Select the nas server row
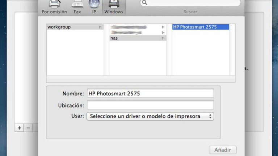Viewport: 278px width, 156px height. point(138,38)
